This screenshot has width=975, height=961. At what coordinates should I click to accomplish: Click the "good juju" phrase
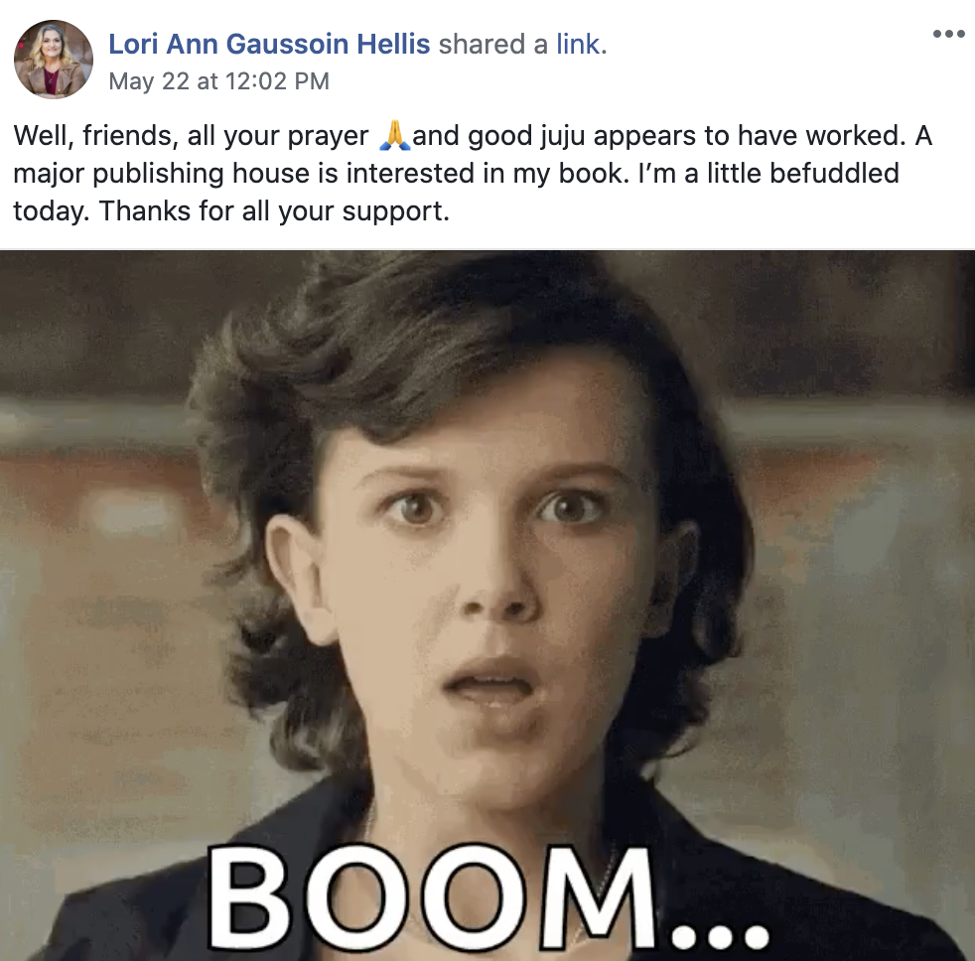tap(526, 137)
